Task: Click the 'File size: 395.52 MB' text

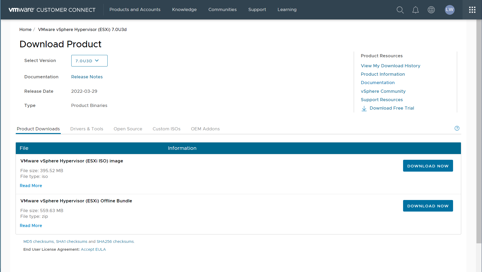Action: click(x=42, y=171)
